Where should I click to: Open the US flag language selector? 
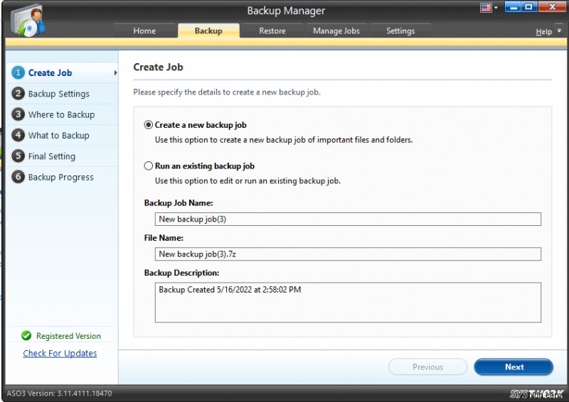pos(486,8)
